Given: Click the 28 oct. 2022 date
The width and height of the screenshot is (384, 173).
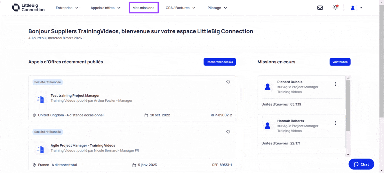Looking at the screenshot, I should 160,115.
